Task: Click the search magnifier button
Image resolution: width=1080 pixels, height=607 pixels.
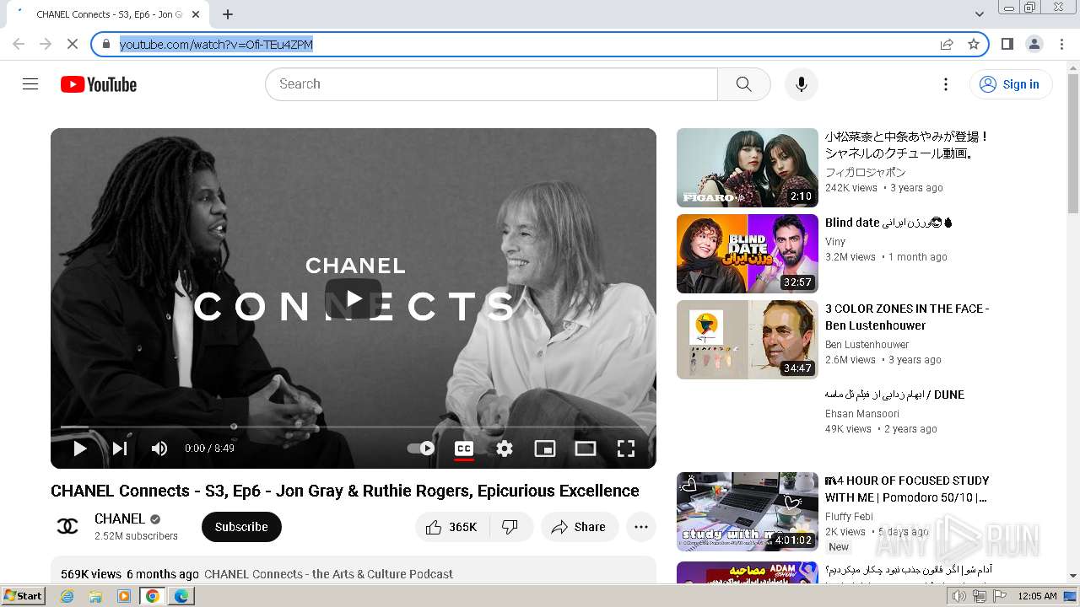Action: pos(743,84)
